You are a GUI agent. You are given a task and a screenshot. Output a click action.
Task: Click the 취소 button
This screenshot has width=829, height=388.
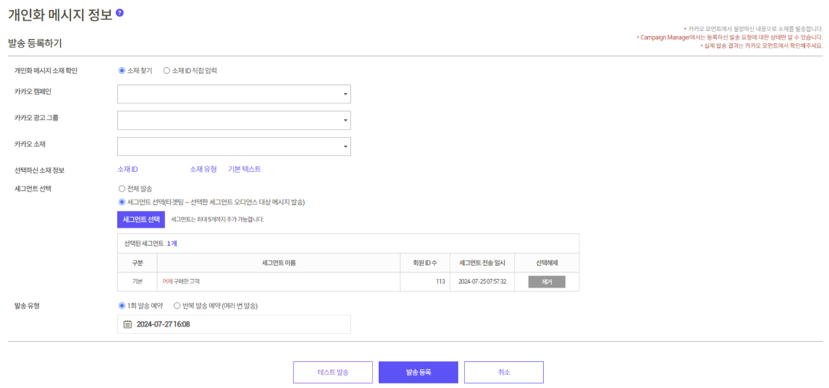click(503, 372)
